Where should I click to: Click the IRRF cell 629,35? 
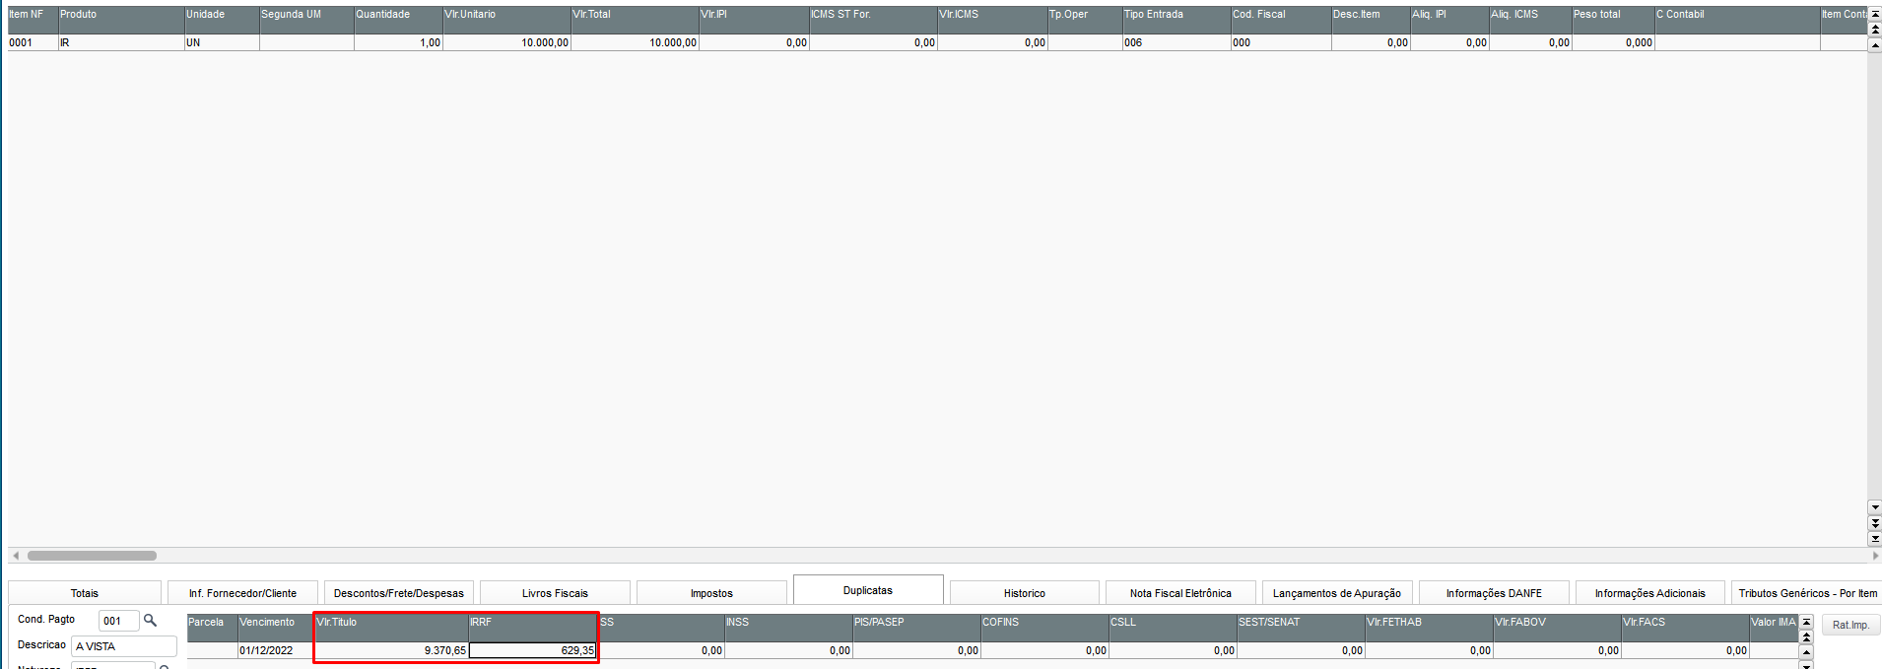pos(532,650)
